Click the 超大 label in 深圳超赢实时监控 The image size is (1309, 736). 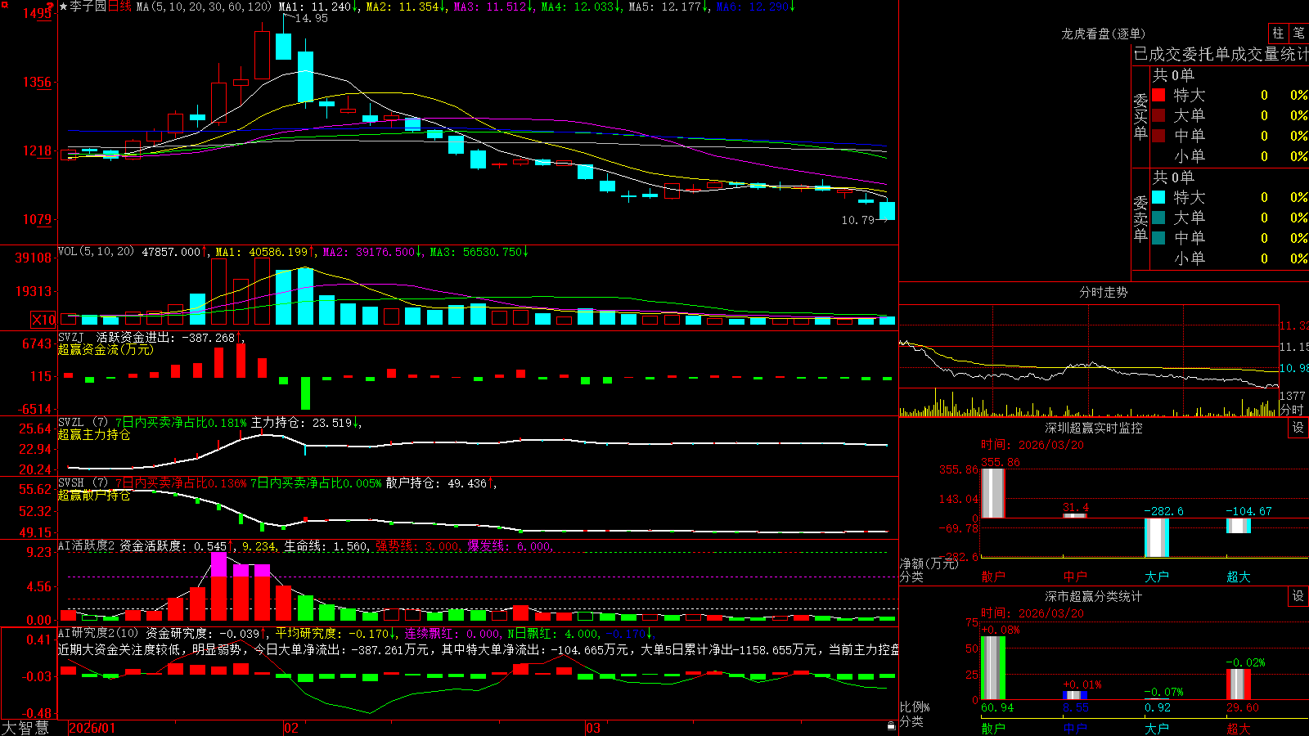click(1239, 577)
